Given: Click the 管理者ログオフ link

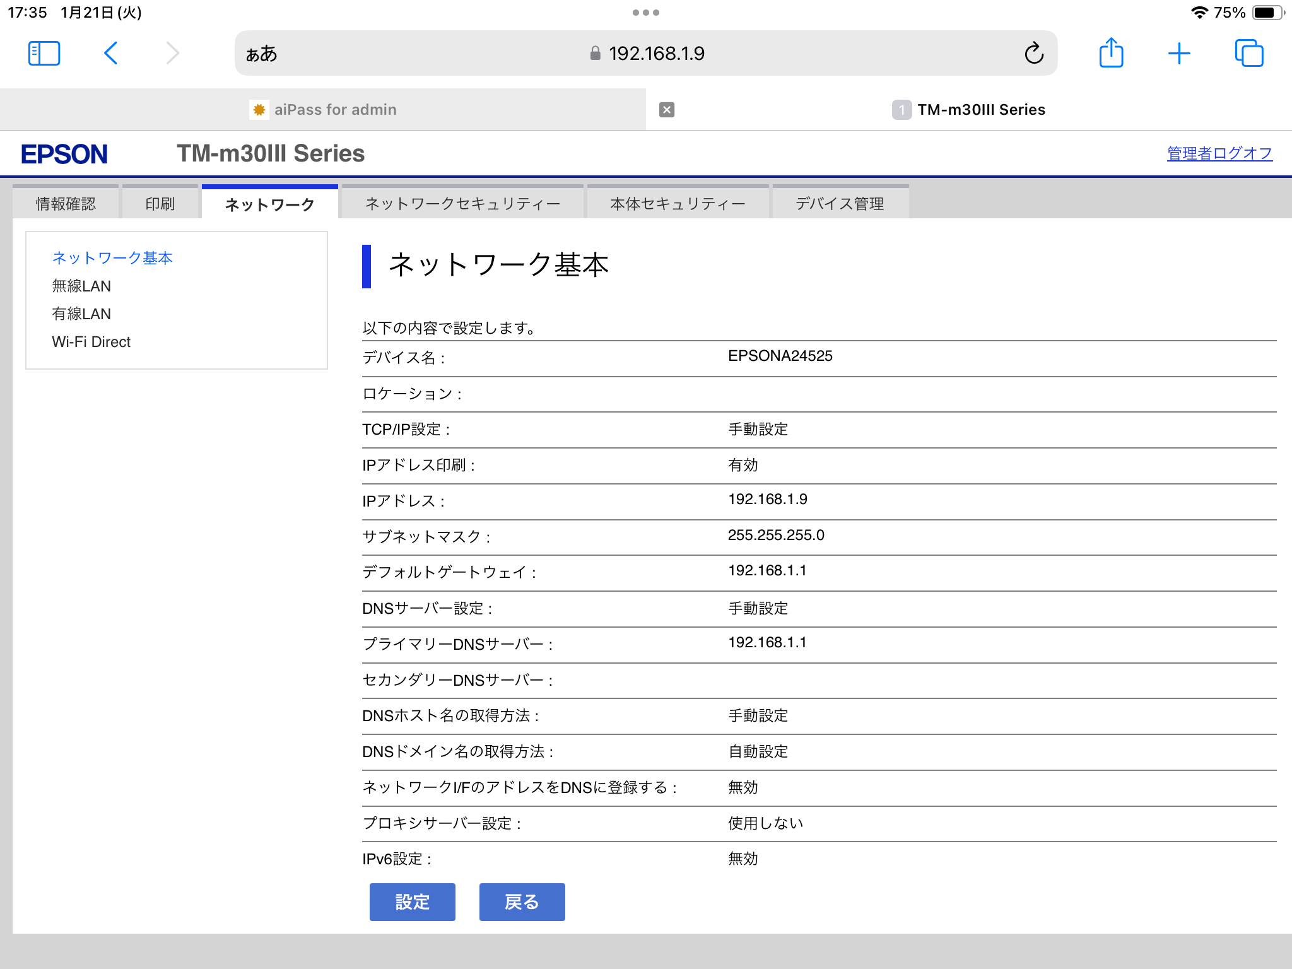Looking at the screenshot, I should (1219, 153).
